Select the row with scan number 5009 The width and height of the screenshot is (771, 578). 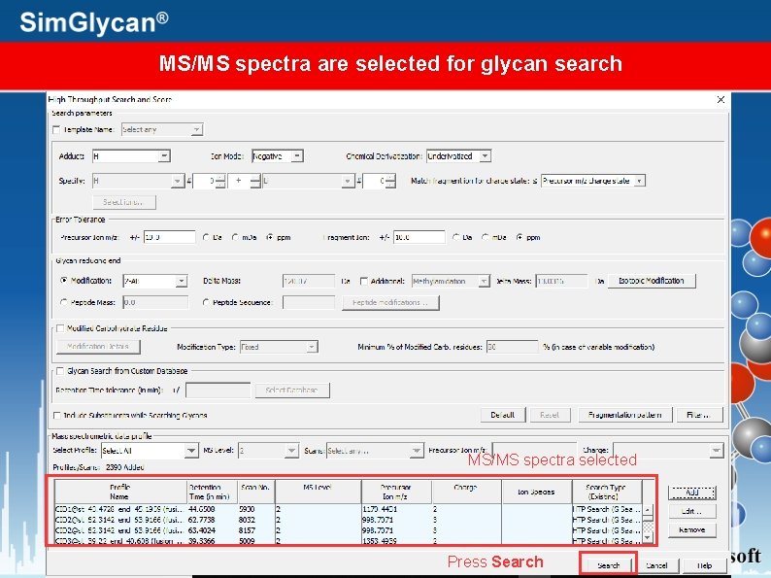click(x=349, y=541)
